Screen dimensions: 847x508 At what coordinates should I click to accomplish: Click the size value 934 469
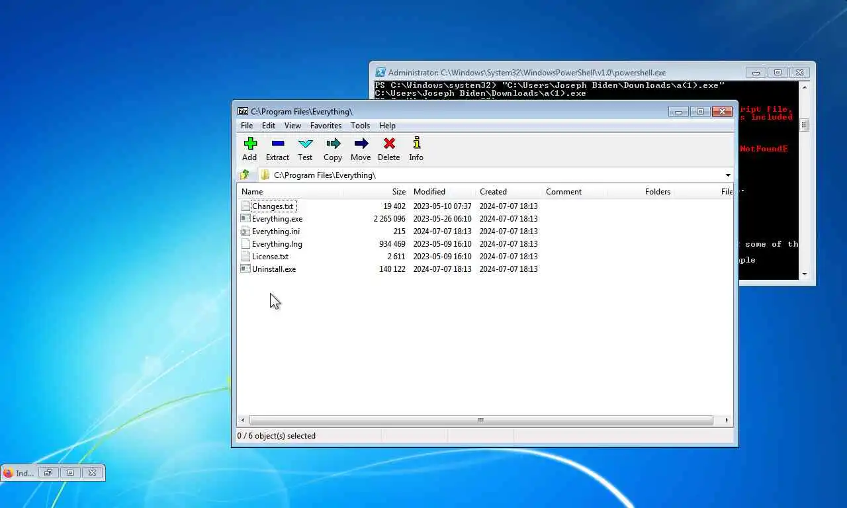coord(392,244)
